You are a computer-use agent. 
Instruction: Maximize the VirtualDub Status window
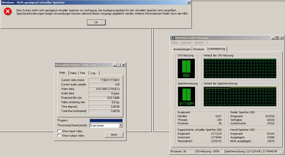[119, 65]
